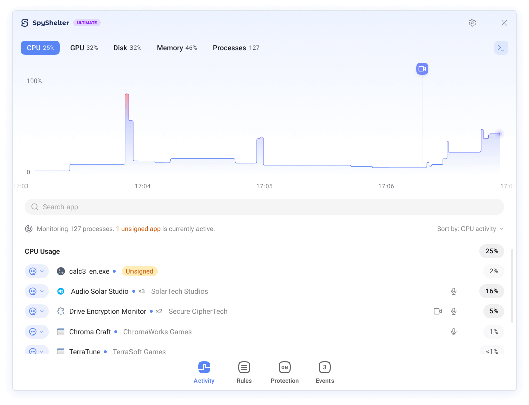Expand the calc3_en.exe action dropdown
The height and width of the screenshot is (405, 529).
click(x=37, y=271)
